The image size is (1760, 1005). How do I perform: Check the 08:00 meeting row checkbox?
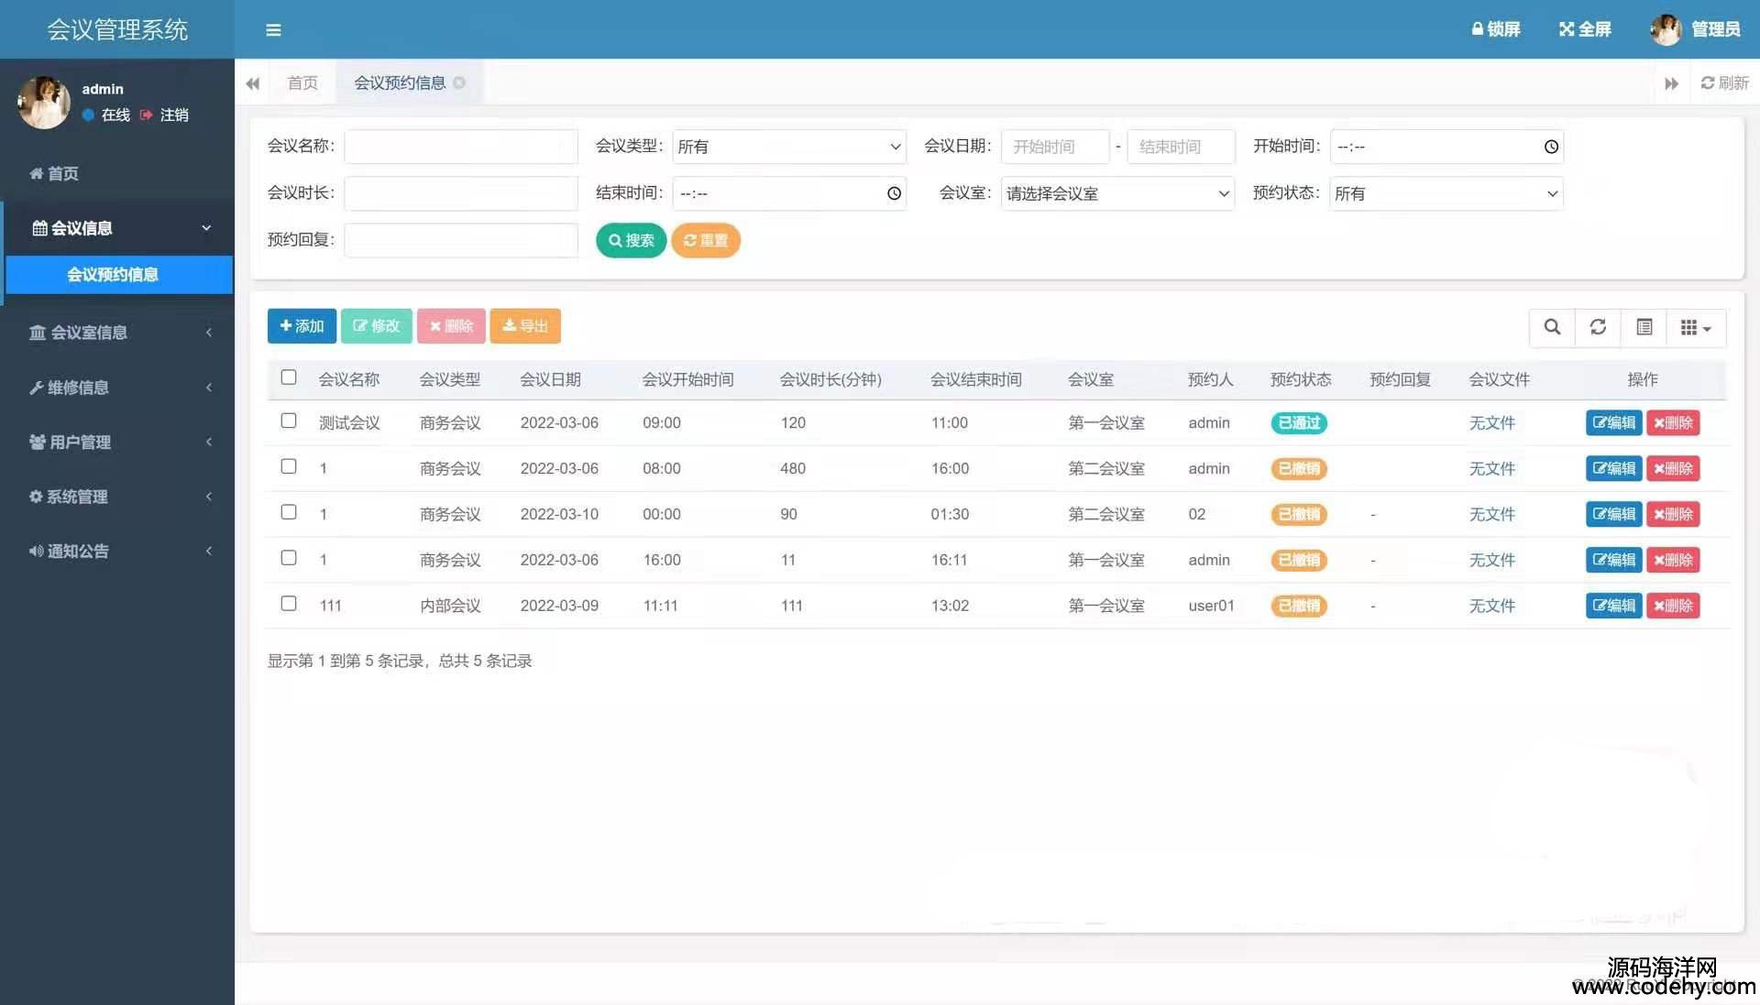pyautogui.click(x=289, y=466)
